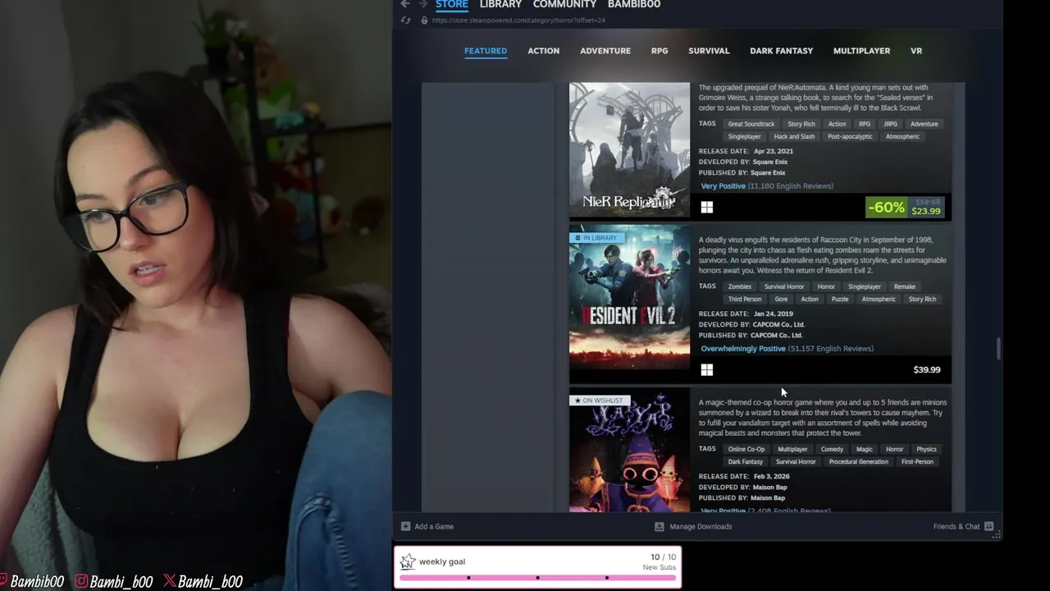Click the Remake tag on Resident Evil 2
Image resolution: width=1050 pixels, height=591 pixels.
tap(904, 286)
